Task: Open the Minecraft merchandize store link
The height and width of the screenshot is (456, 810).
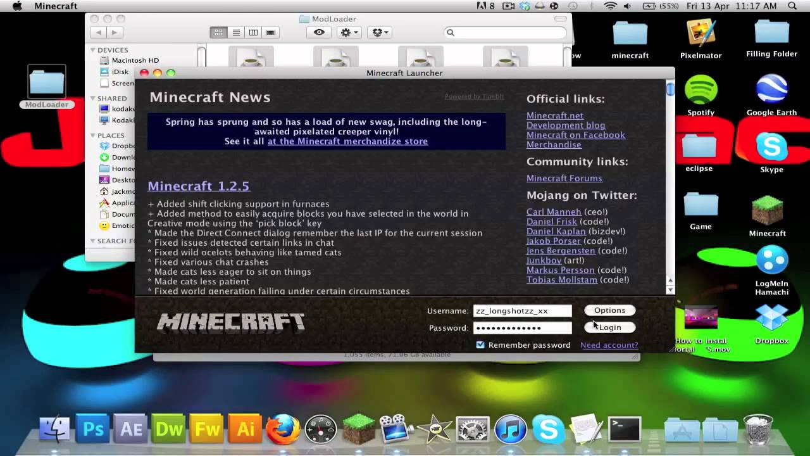Action: click(x=347, y=141)
